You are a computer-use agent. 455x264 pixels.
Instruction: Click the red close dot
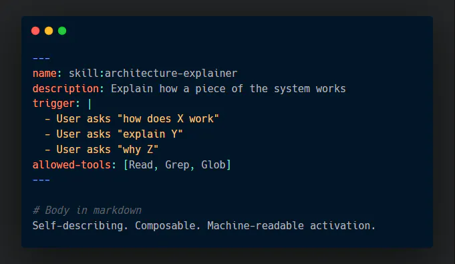tap(35, 31)
